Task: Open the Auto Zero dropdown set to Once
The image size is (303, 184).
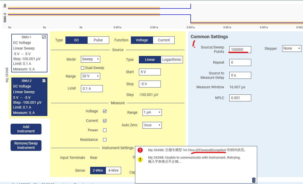Action: click(152, 125)
